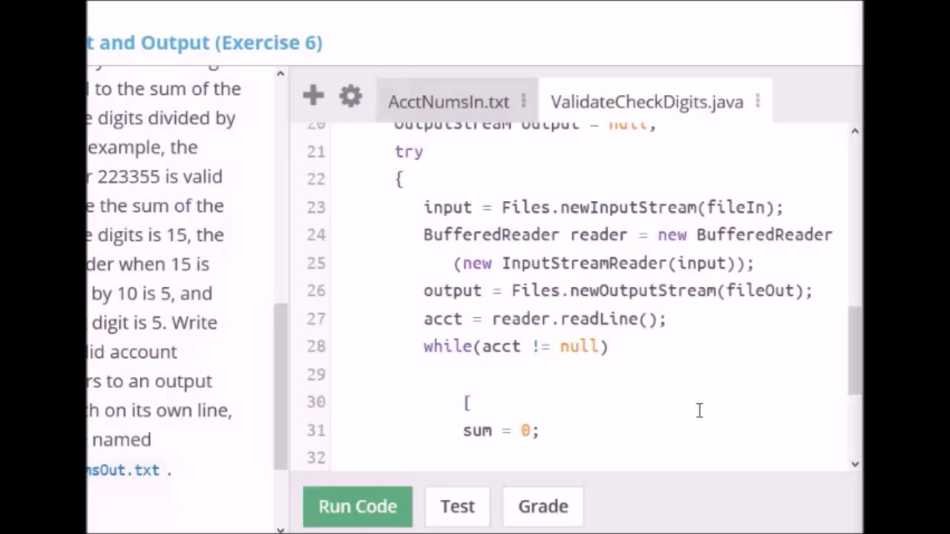Open the AcctNumsIn.txt tab options dots
The height and width of the screenshot is (534, 950).
tap(524, 102)
